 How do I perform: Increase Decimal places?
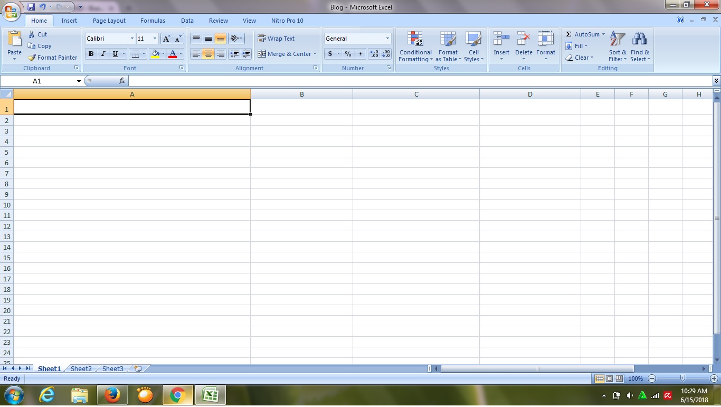point(374,54)
